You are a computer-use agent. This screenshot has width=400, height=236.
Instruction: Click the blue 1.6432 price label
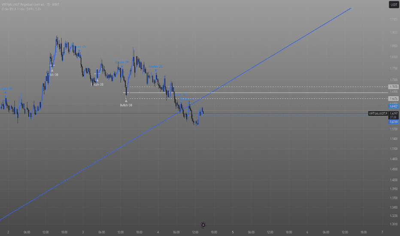(394, 106)
